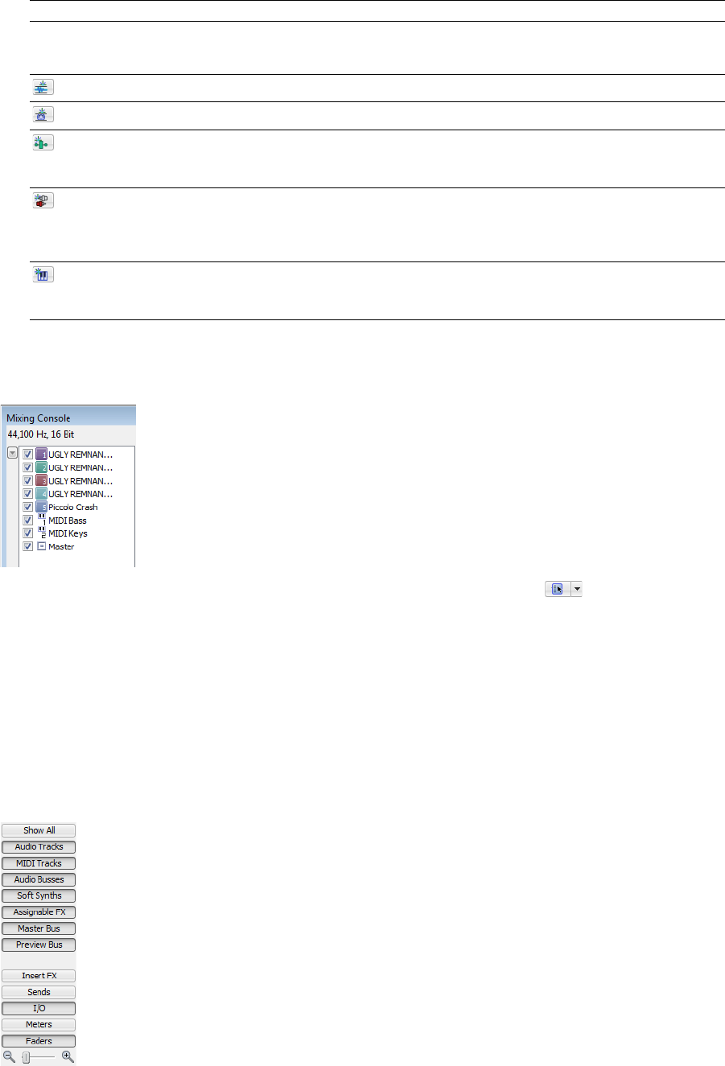Click the zoom in magnifier icon
Image resolution: width=725 pixels, height=1066 pixels.
(68, 1057)
